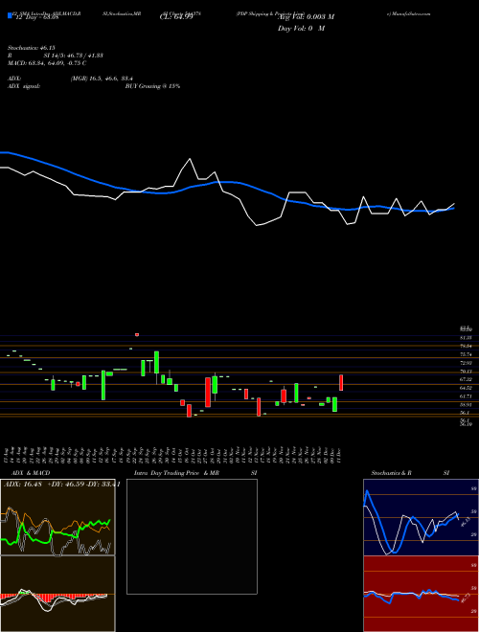This screenshot has width=479, height=632.
Task: Click the 'ADX signal:' label
Action: (24, 86)
